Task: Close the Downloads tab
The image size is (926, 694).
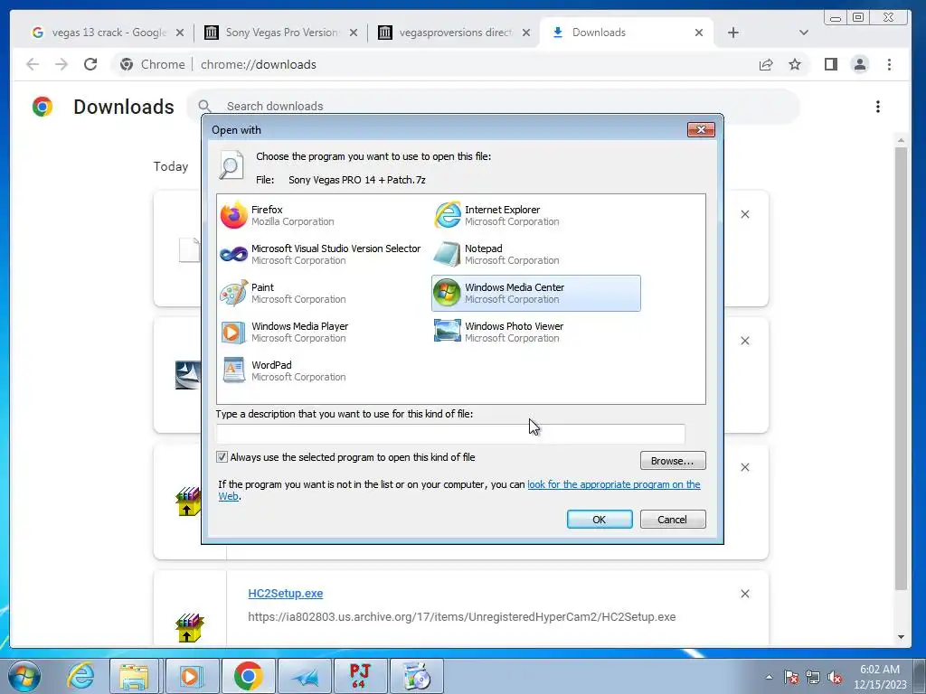Action: coord(699,33)
